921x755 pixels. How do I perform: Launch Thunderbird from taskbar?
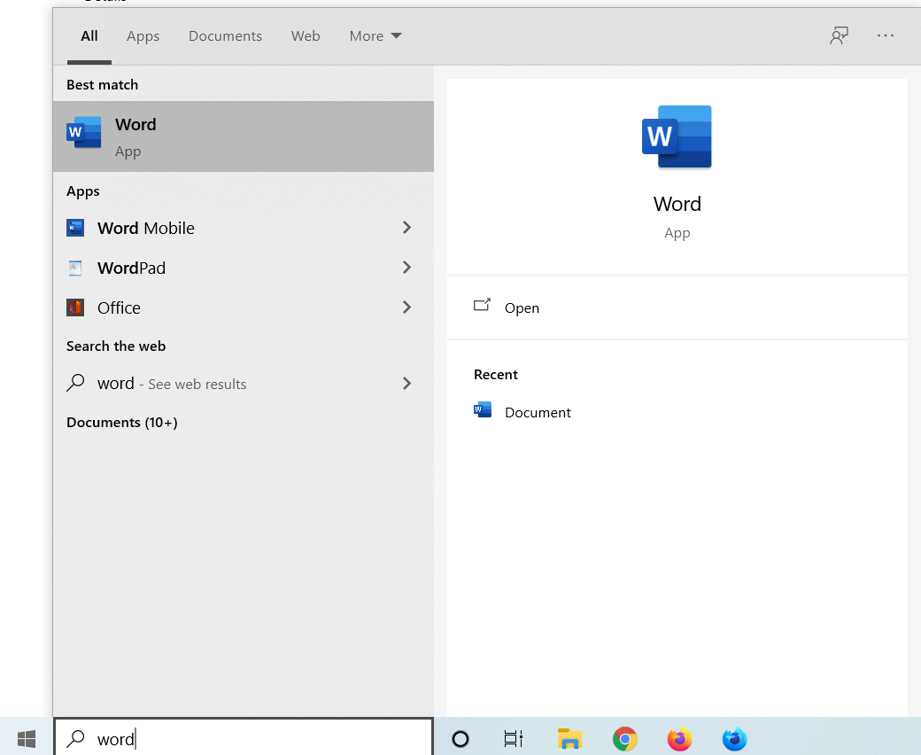734,739
